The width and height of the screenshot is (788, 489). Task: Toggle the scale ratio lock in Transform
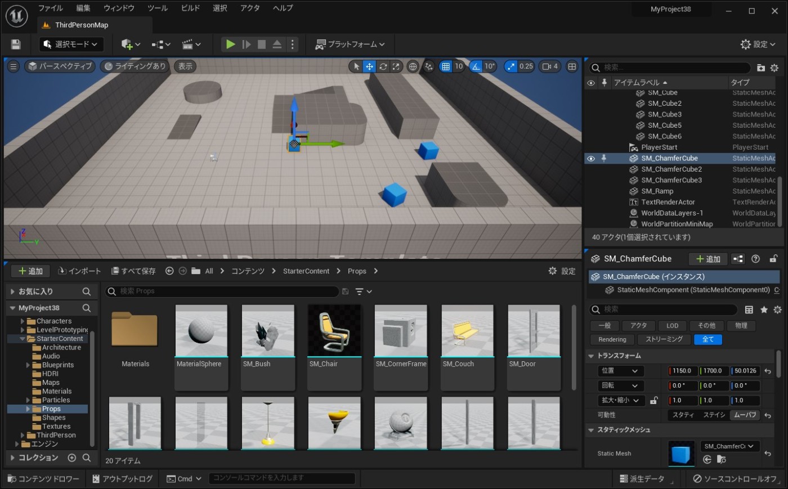click(x=654, y=401)
